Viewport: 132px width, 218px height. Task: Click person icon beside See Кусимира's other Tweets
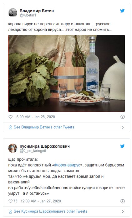coord(10,211)
